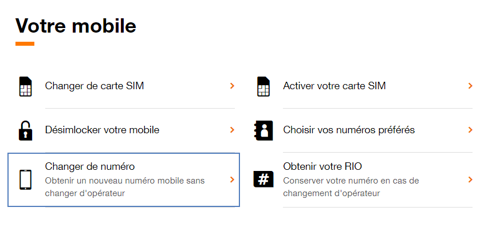Open the Obtenir votre RIO title link
The image size is (488, 235).
(322, 166)
